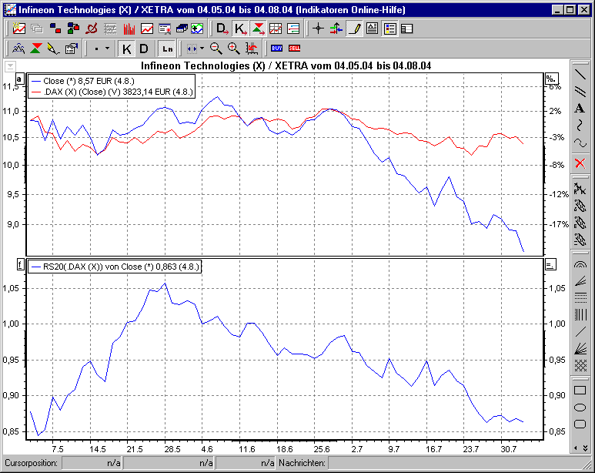This screenshot has height=473, width=595.
Task: Select the parallel lines drawing tool
Action: tap(580, 92)
